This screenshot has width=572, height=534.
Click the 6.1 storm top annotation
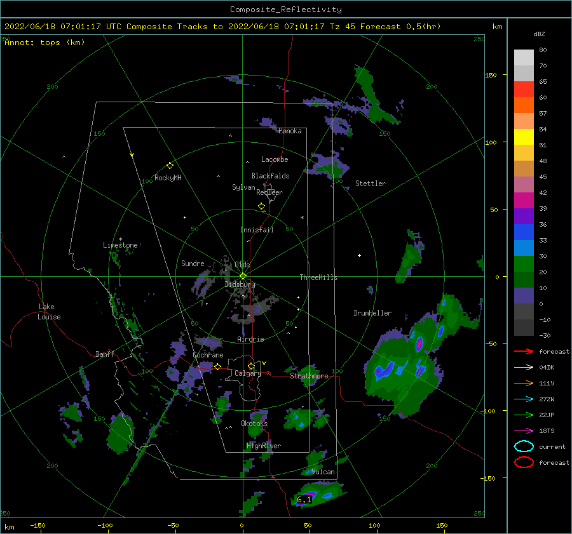304,500
